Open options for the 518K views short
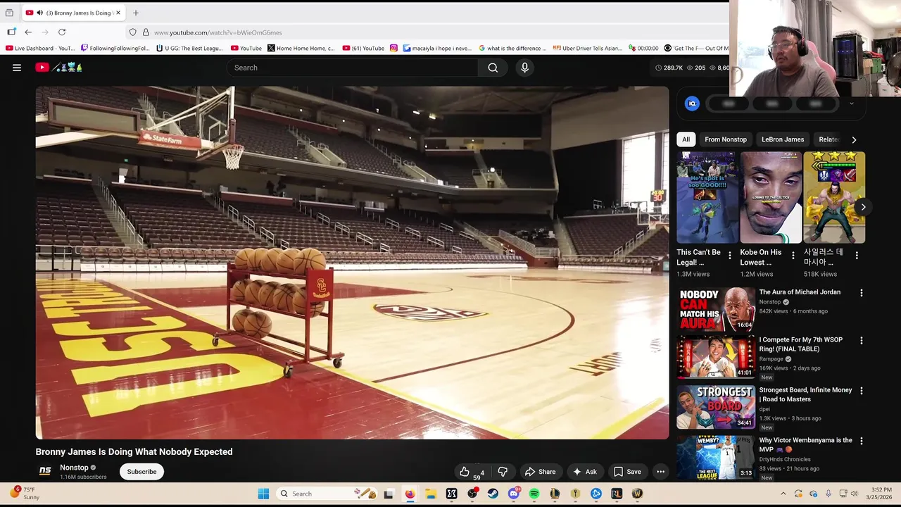The width and height of the screenshot is (901, 507). [857, 256]
